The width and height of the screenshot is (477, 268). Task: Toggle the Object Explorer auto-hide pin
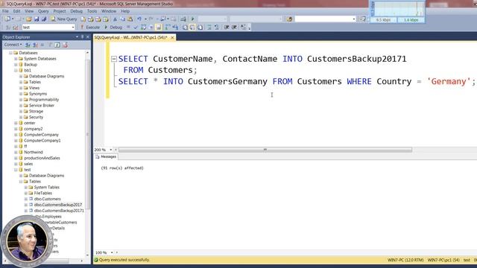click(82, 36)
